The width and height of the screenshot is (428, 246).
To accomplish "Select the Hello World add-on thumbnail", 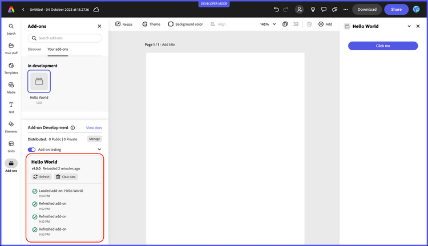I will 39,82.
